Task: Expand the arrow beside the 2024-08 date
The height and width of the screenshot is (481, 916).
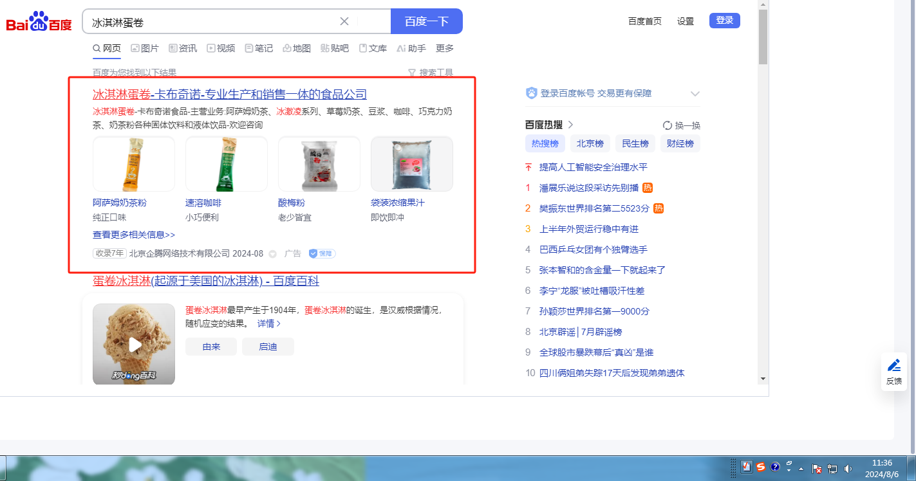Action: pos(272,254)
